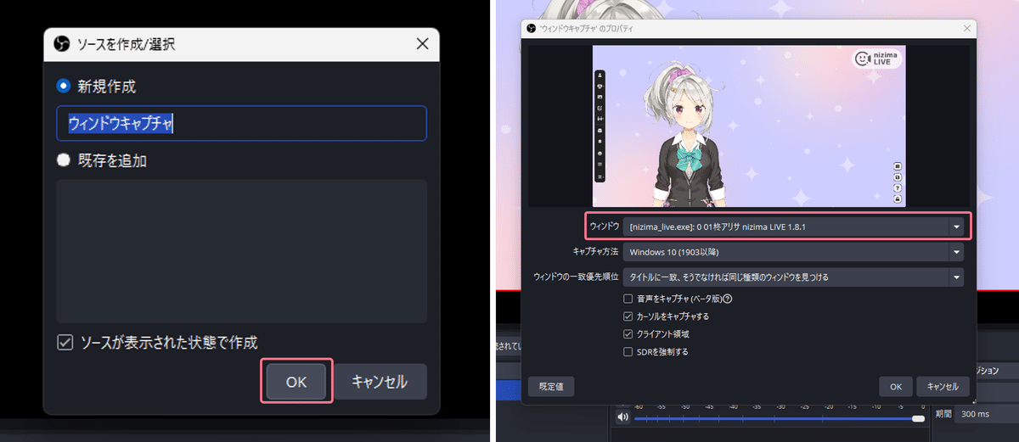1019x442 pixels.
Task: Click the avatar preview image
Action: coord(749,126)
